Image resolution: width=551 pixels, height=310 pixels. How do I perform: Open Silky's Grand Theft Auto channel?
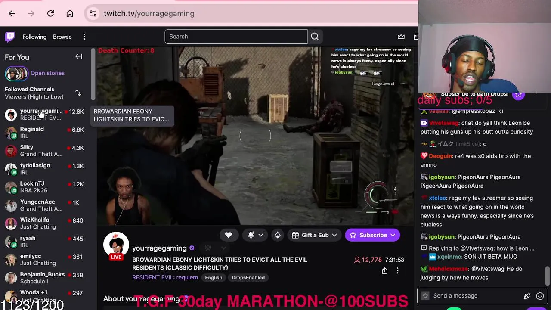point(45,151)
